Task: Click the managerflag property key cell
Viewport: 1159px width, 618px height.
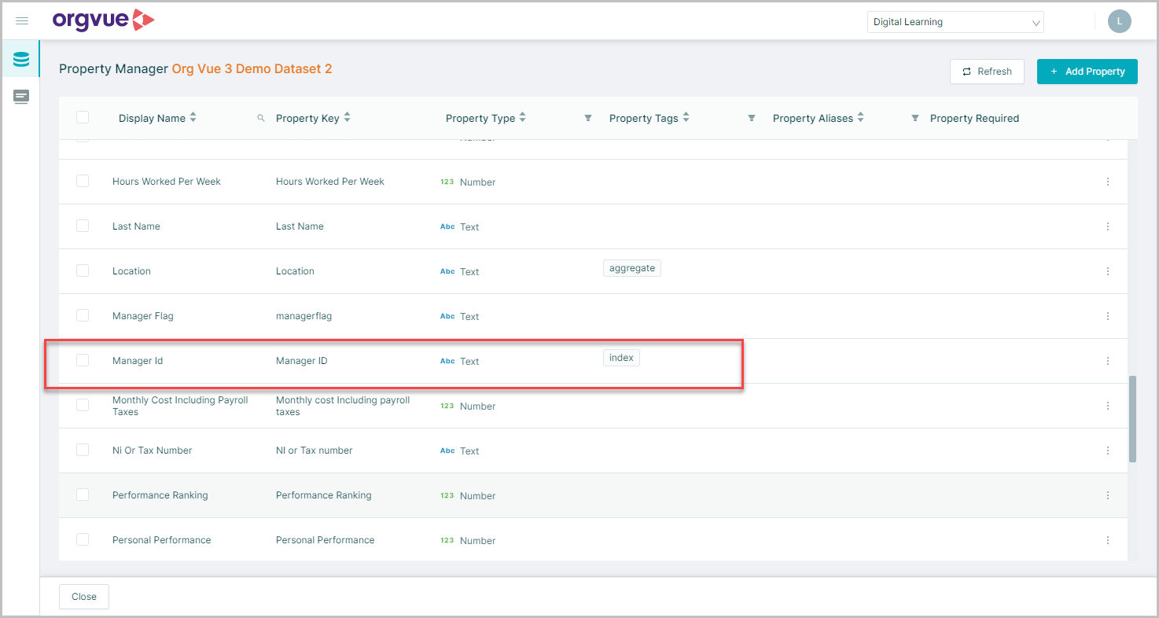Action: pyautogui.click(x=304, y=316)
